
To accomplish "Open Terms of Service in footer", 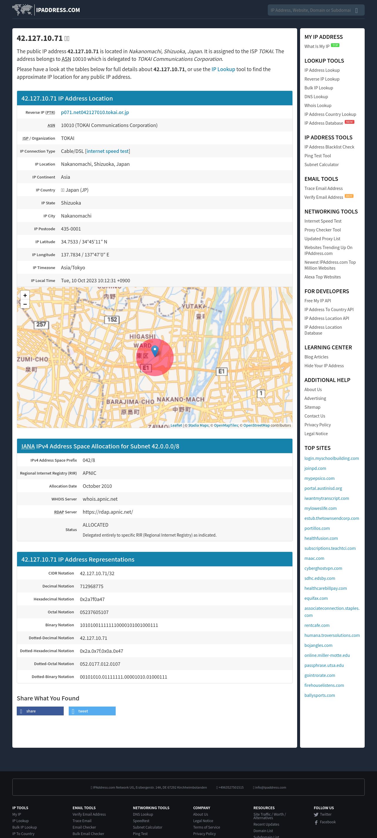I will point(206,827).
